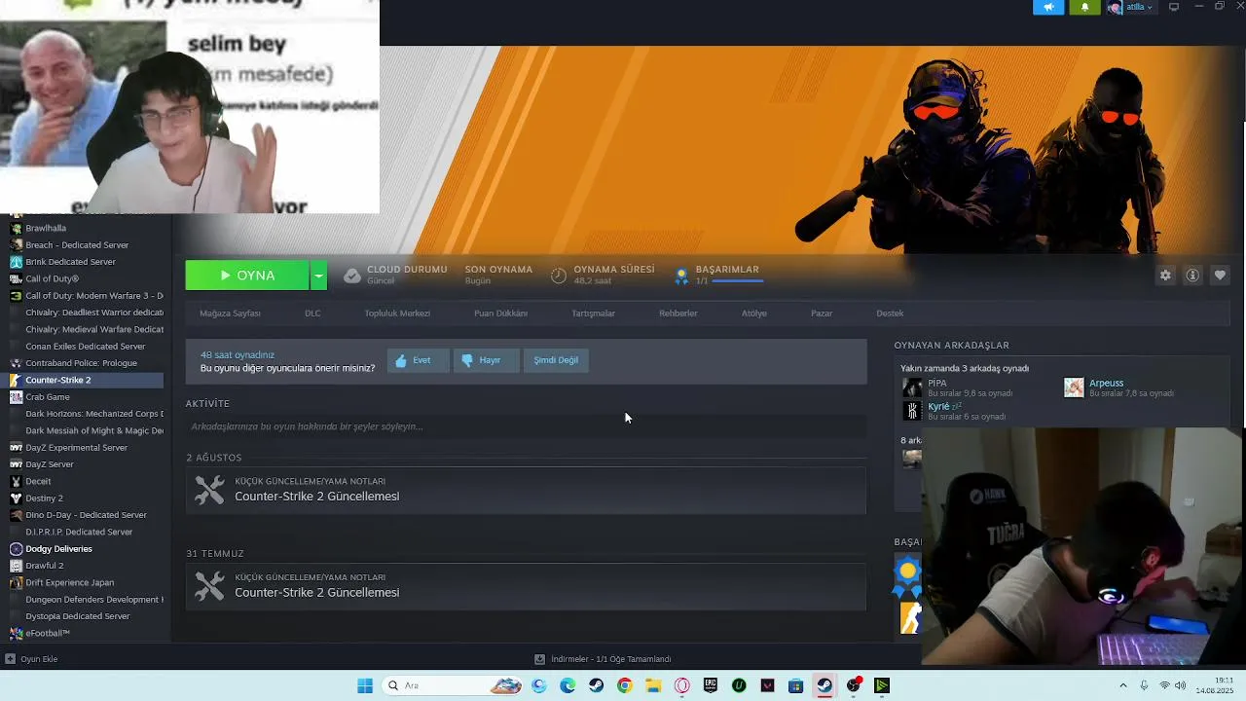
Task: Open the Steam announcements megaphone icon
Action: [1048, 8]
